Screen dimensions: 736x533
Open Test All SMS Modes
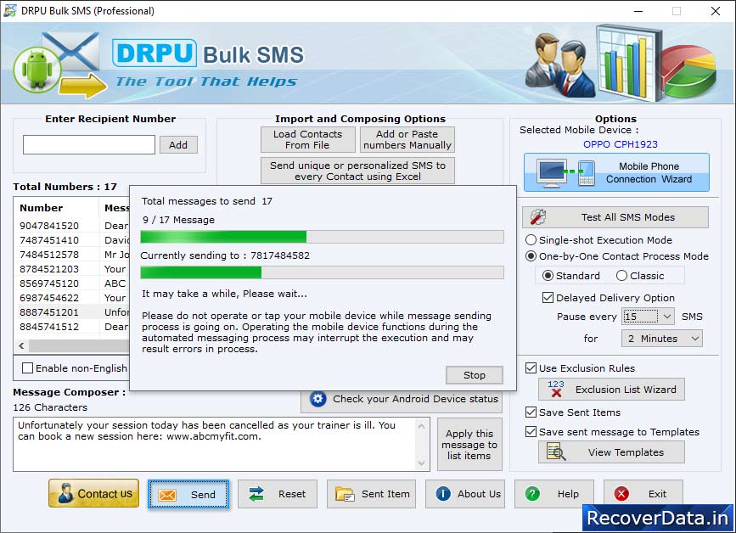[x=615, y=217]
